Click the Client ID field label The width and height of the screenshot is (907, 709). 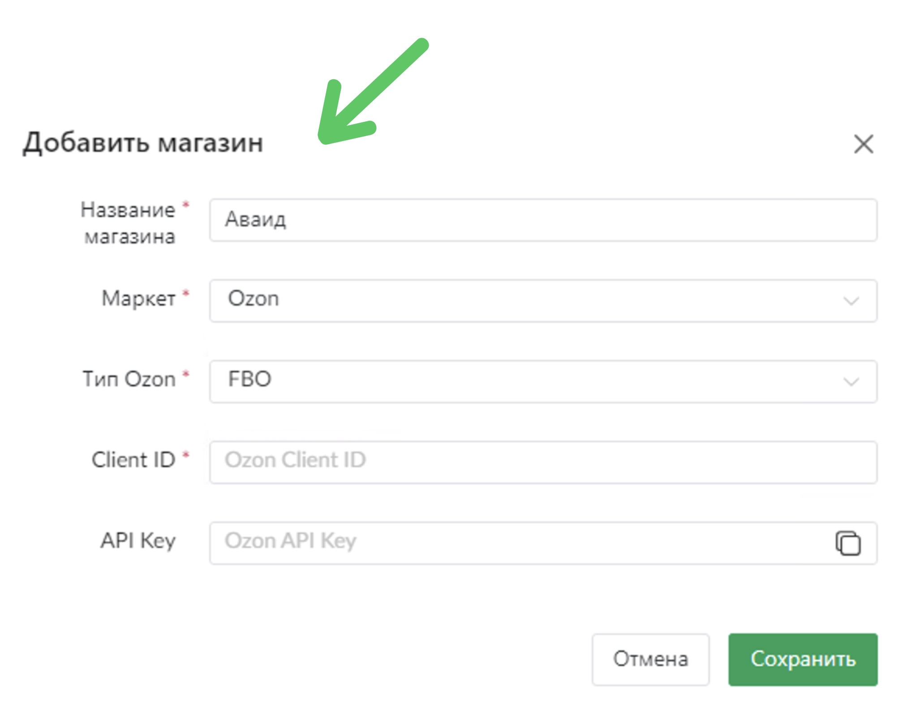click(x=133, y=460)
